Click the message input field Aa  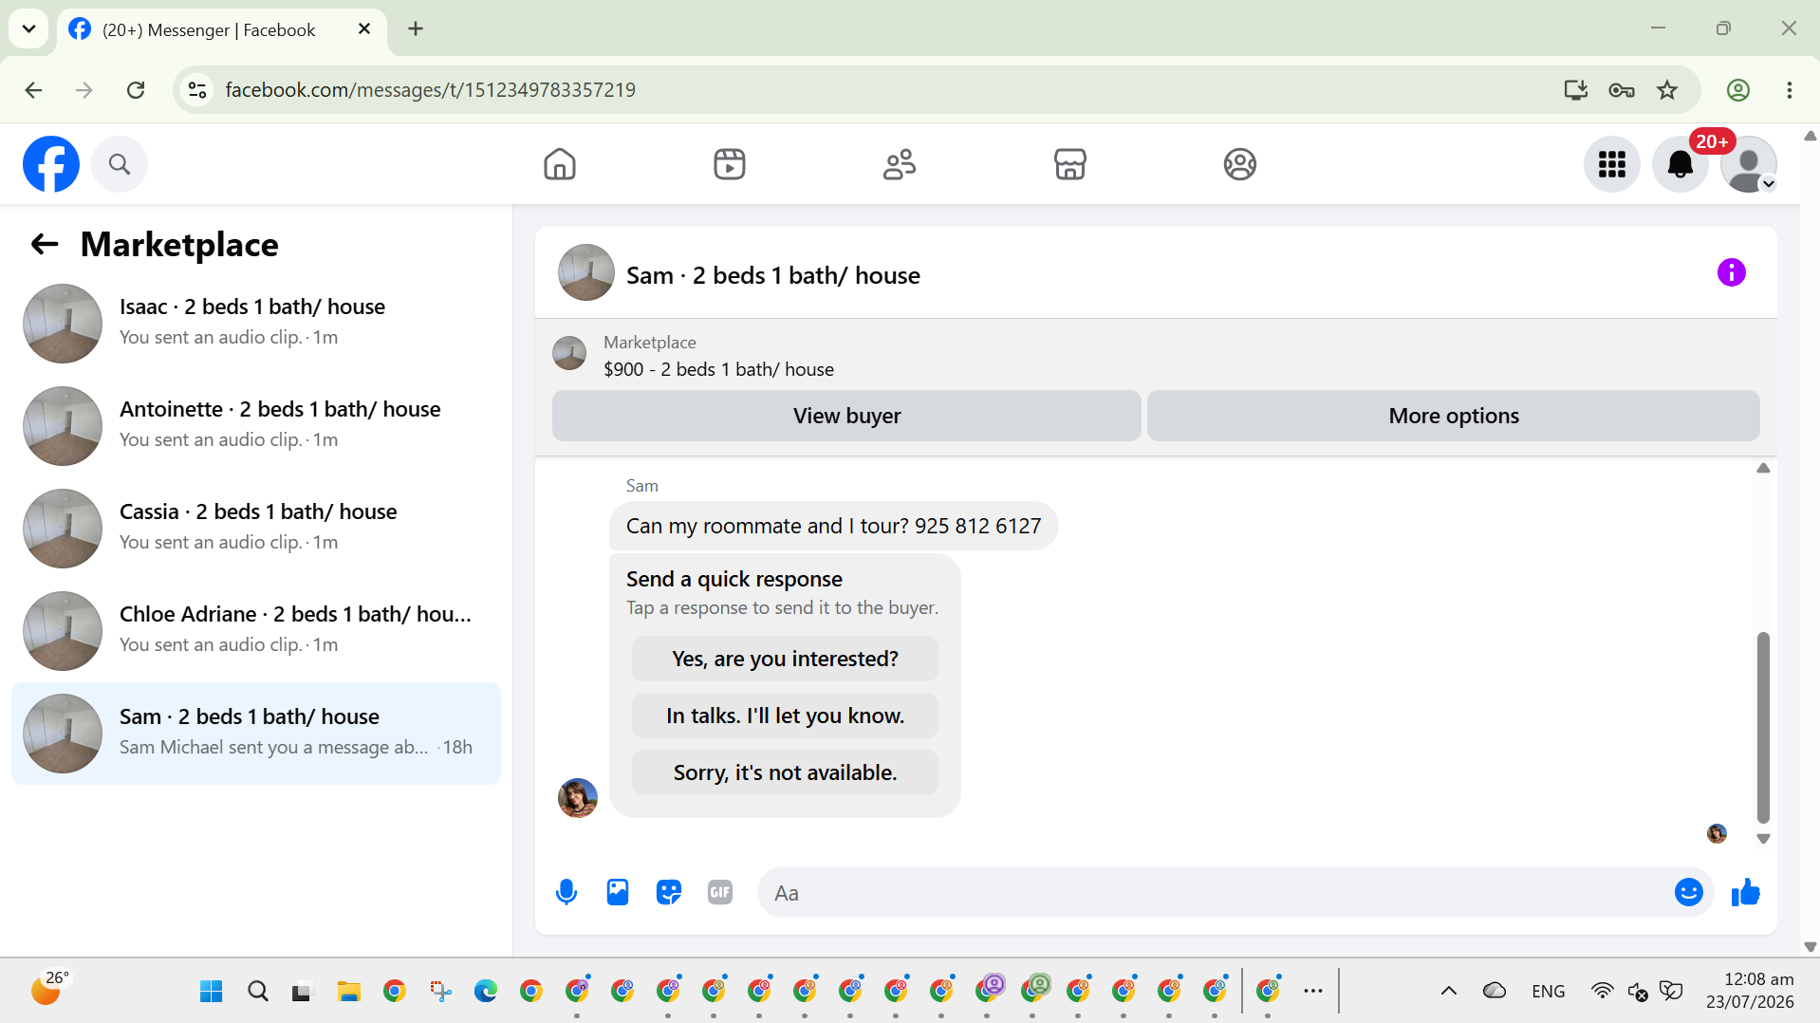pos(1215,892)
